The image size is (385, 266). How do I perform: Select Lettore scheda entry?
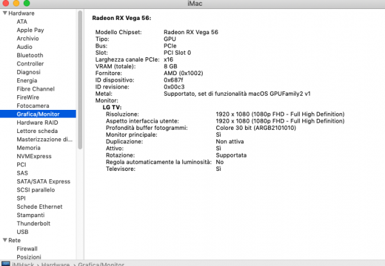[37, 131]
